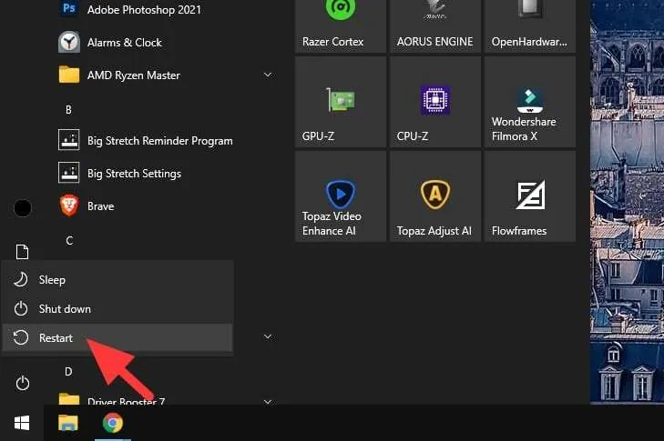Viewport: 664px width, 441px height.
Task: Open the user account avatar
Action: [x=22, y=207]
